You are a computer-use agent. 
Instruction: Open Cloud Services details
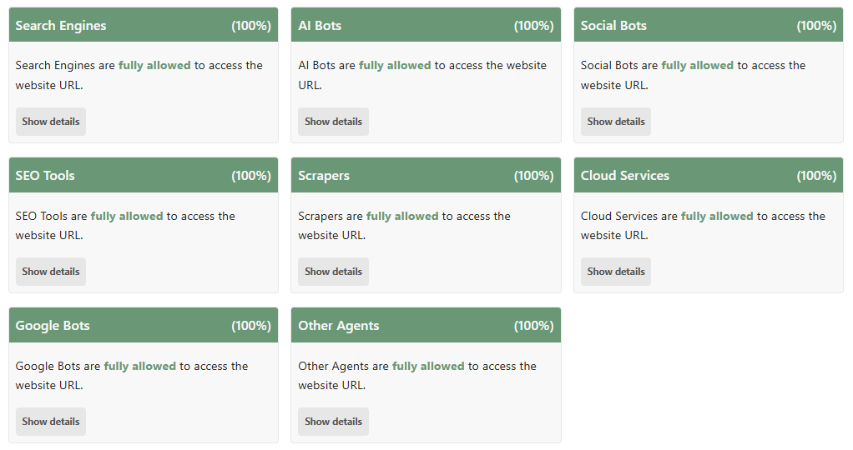616,272
